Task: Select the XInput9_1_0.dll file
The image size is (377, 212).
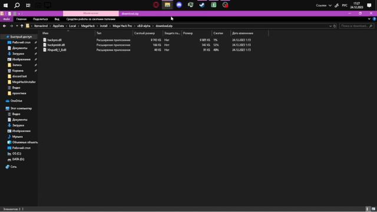Action: 57,50
